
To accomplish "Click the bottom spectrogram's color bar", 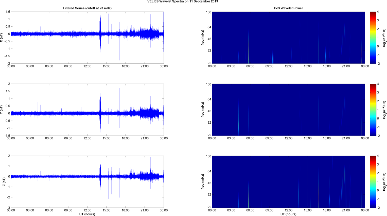I will [373, 182].
